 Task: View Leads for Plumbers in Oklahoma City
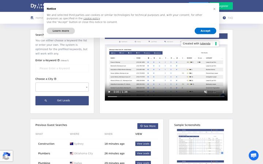coord(143,153)
